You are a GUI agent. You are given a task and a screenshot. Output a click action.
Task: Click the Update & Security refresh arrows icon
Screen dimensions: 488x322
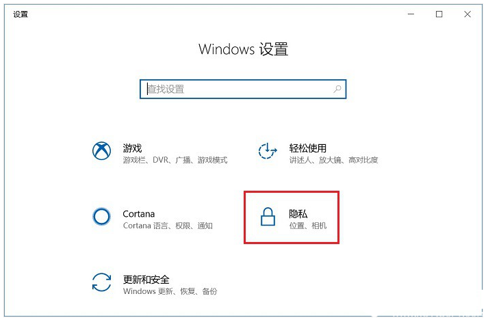(x=102, y=282)
